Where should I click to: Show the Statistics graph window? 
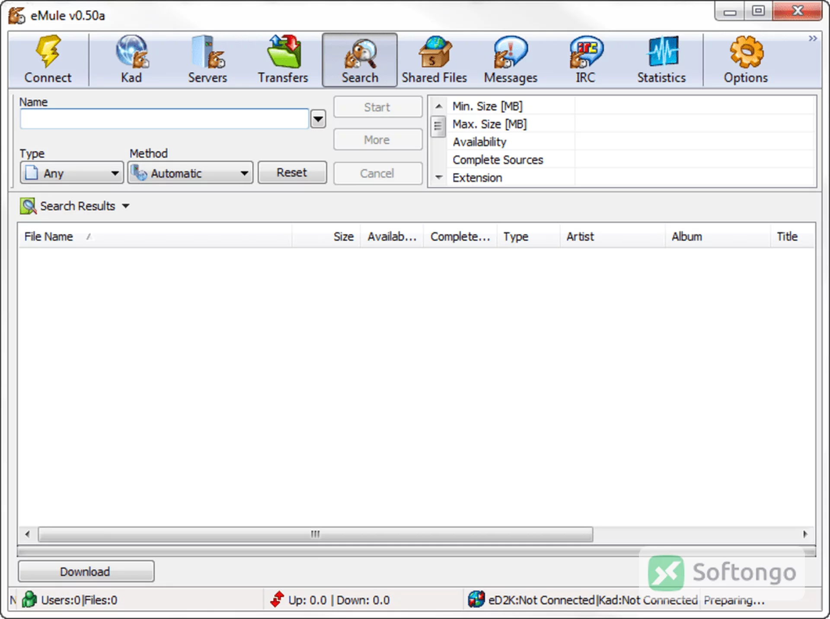661,60
